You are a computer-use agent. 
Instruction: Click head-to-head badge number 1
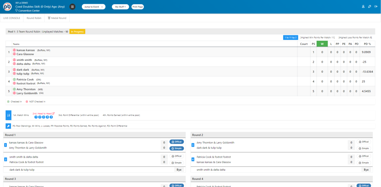36,117
